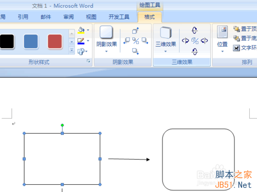Switch to the 审阅 tab
Viewport: 257px width, 192px height.
click(x=68, y=17)
